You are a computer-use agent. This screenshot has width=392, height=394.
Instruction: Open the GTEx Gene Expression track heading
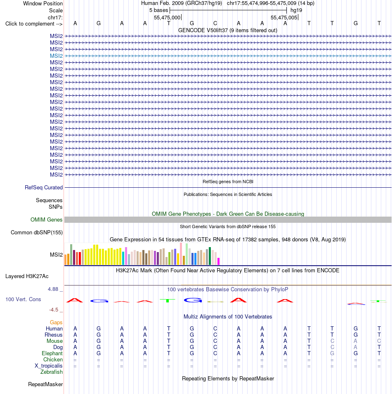tap(228, 239)
